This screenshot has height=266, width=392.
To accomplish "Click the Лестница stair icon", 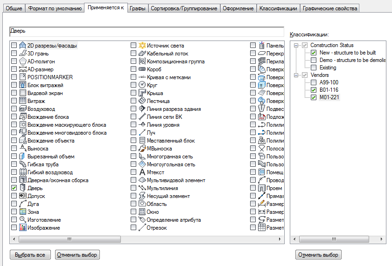I will [142, 101].
